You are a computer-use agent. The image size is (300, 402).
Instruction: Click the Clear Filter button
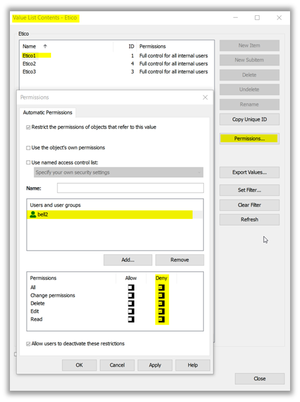point(249,205)
